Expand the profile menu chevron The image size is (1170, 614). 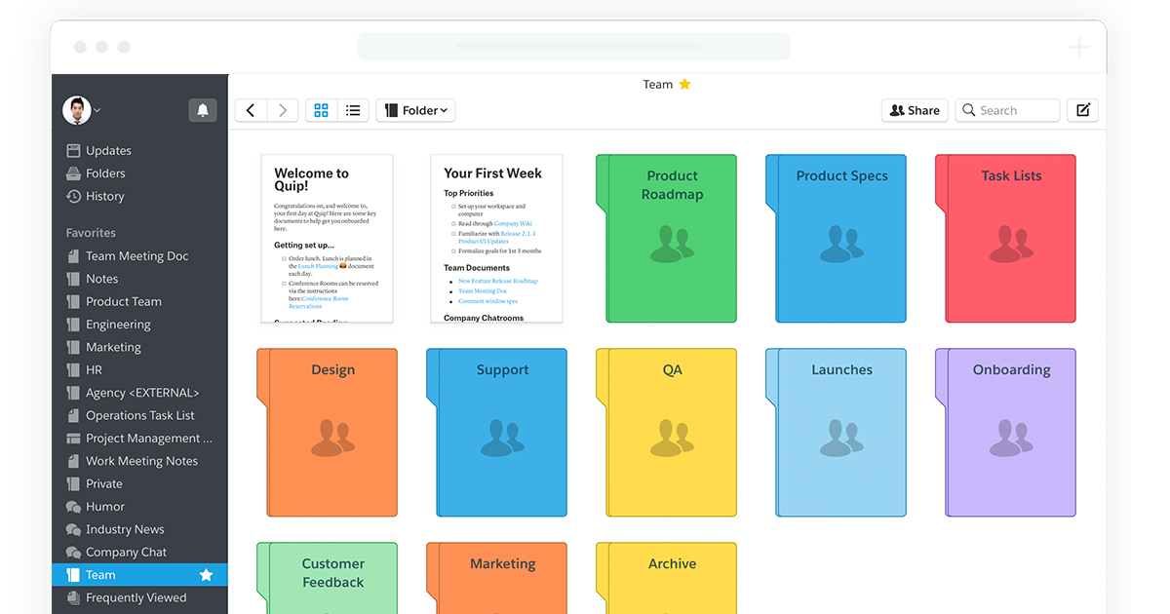[97, 111]
